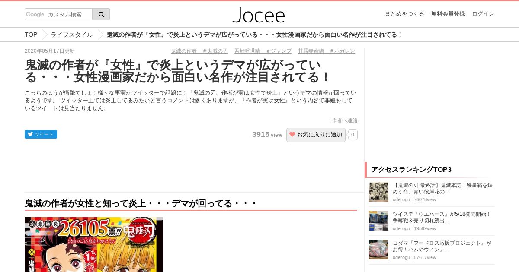The image size is (519, 272).
Task: Click the ログイン link
Action: click(x=483, y=14)
